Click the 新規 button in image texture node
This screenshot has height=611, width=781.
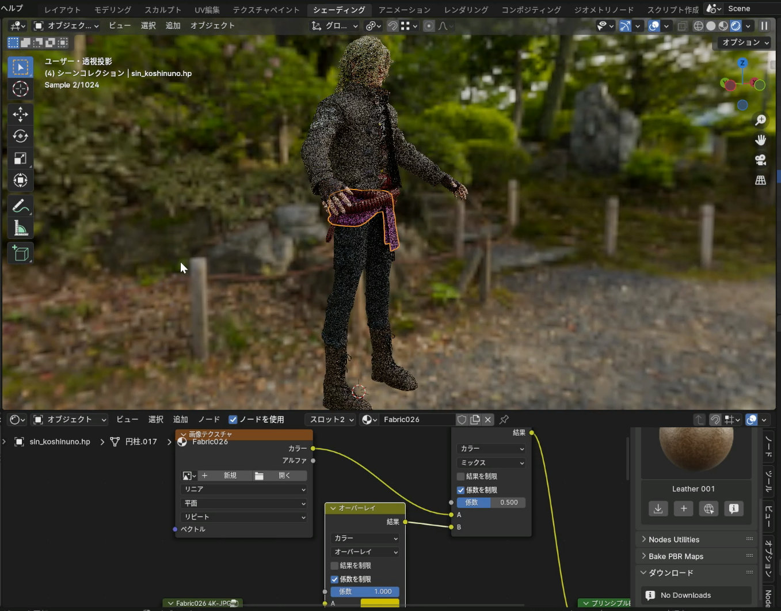point(230,476)
